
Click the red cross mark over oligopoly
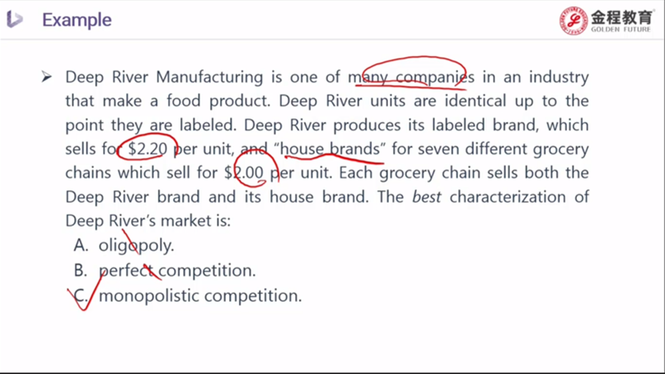point(131,242)
